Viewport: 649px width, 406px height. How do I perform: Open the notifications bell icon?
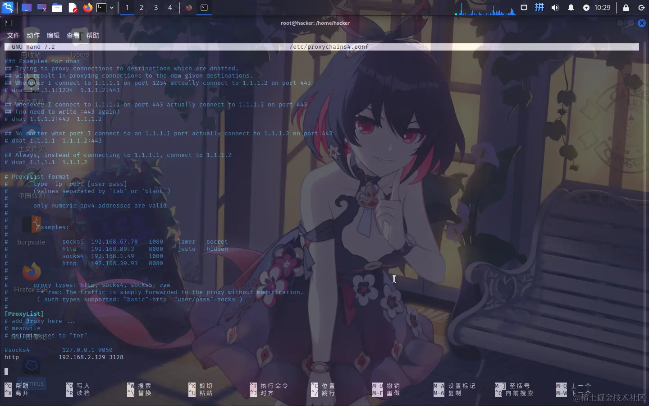point(571,8)
